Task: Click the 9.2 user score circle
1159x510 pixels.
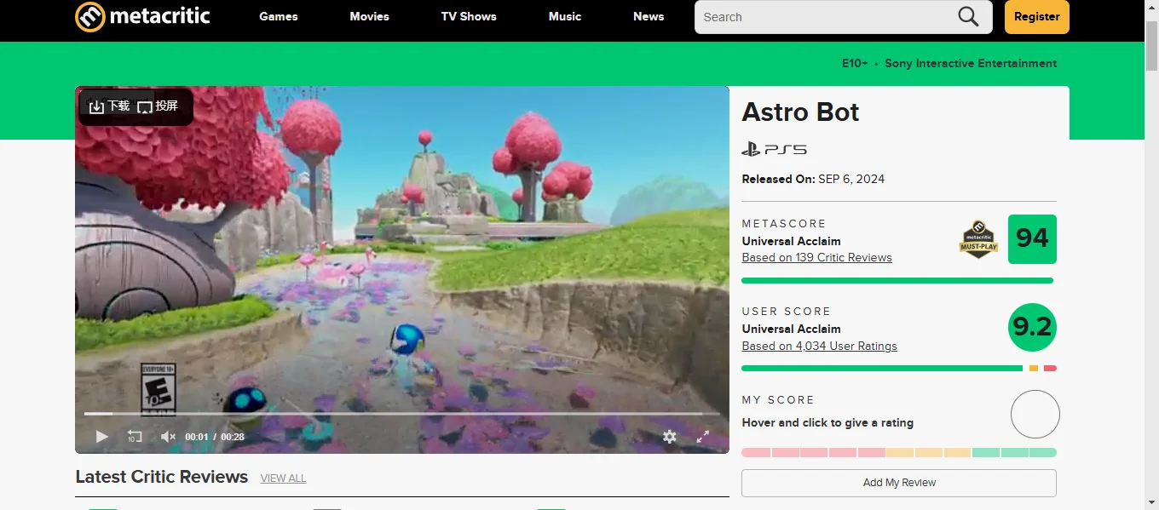Action: [x=1032, y=327]
